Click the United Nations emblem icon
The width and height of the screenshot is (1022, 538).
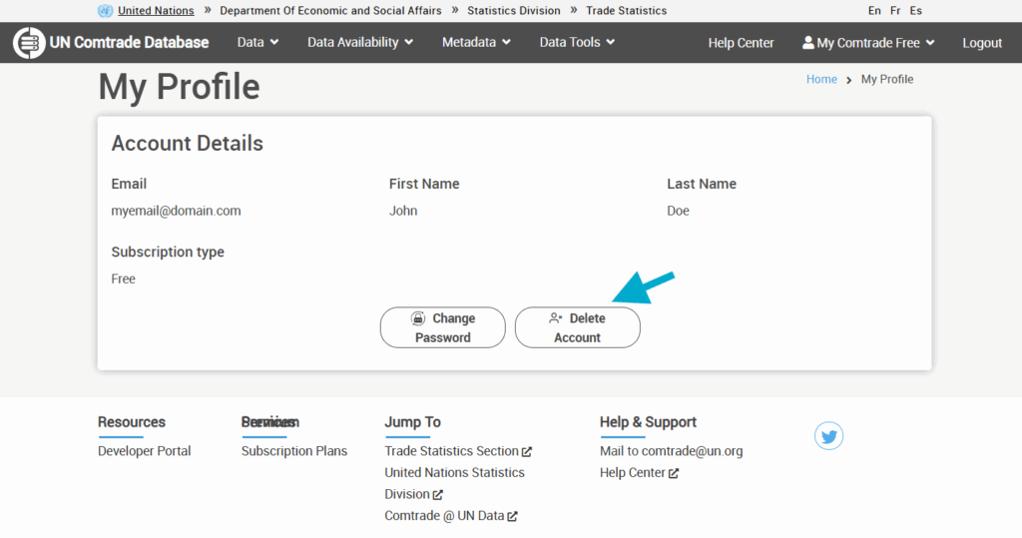106,11
